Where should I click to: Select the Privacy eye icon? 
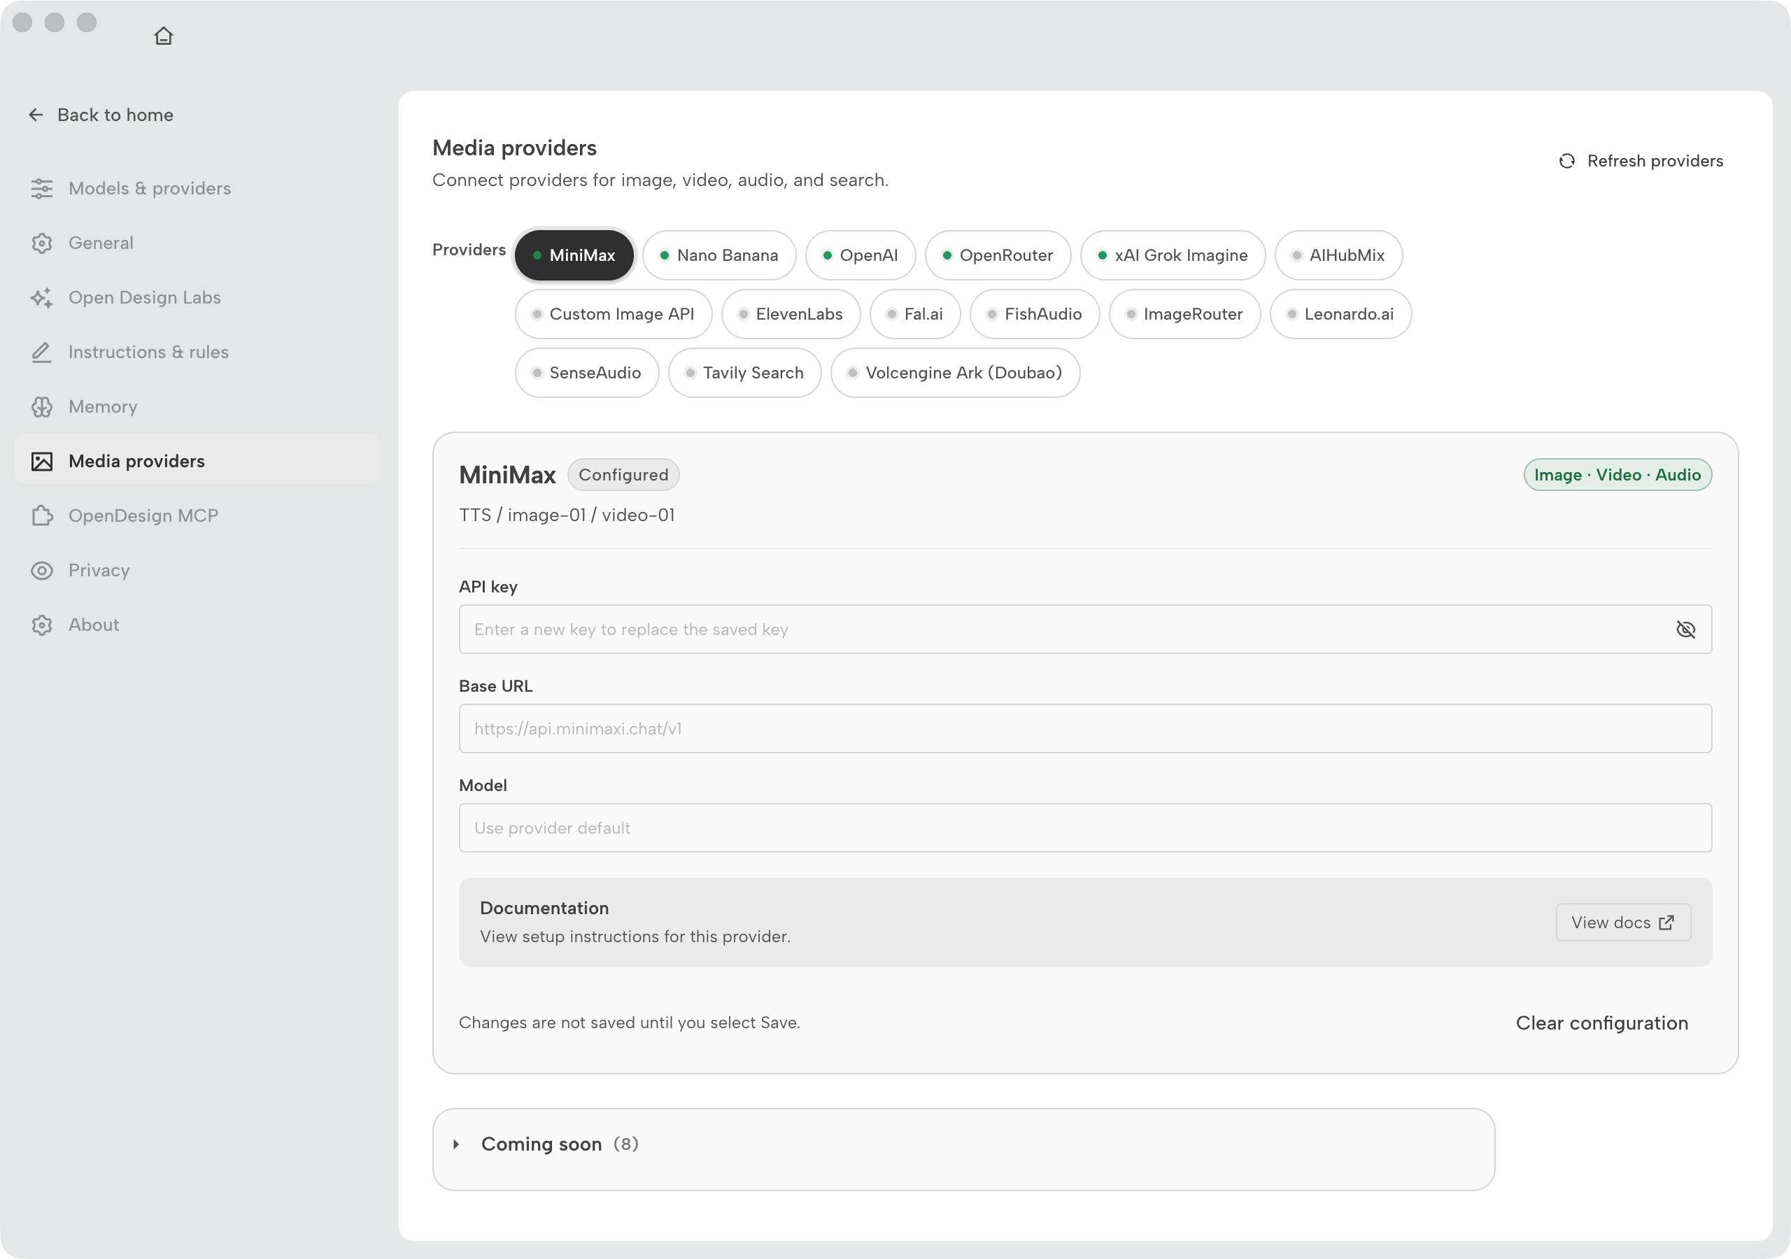point(42,570)
